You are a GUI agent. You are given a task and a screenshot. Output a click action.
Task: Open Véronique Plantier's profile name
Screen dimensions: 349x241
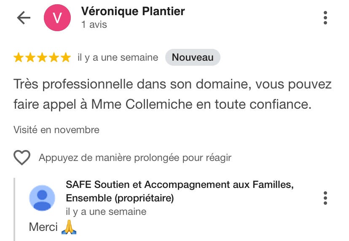click(133, 11)
